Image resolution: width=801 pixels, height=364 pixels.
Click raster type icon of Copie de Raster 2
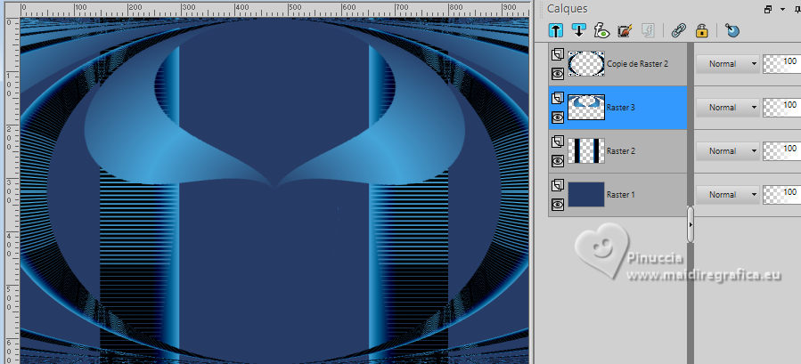pyautogui.click(x=558, y=54)
